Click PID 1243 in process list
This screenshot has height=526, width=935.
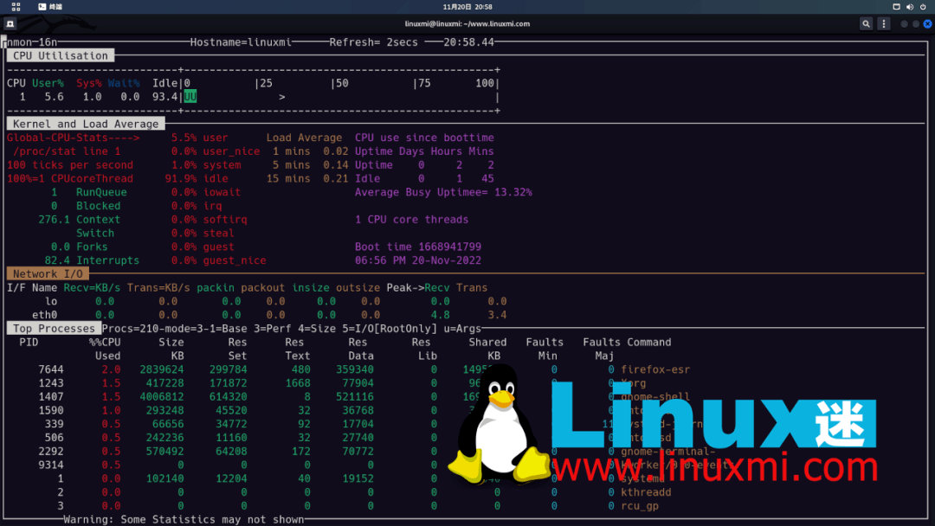coord(51,383)
